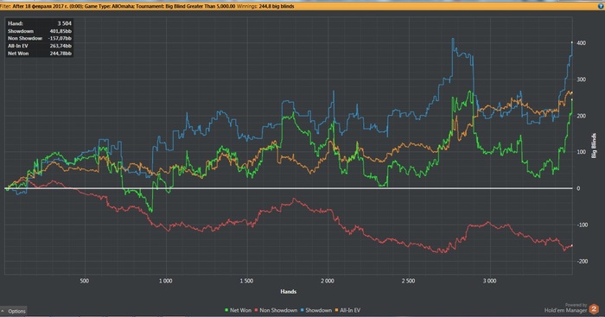
Task: Select the Hand 3 504 value in the stats box
Action: (x=65, y=23)
